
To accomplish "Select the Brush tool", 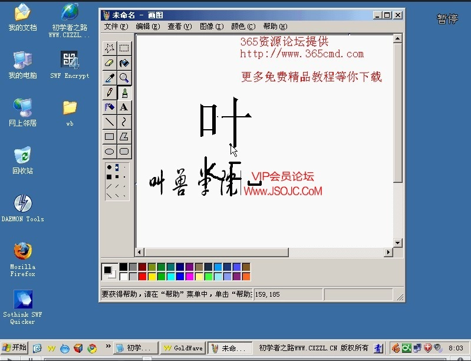I will pyautogui.click(x=124, y=93).
